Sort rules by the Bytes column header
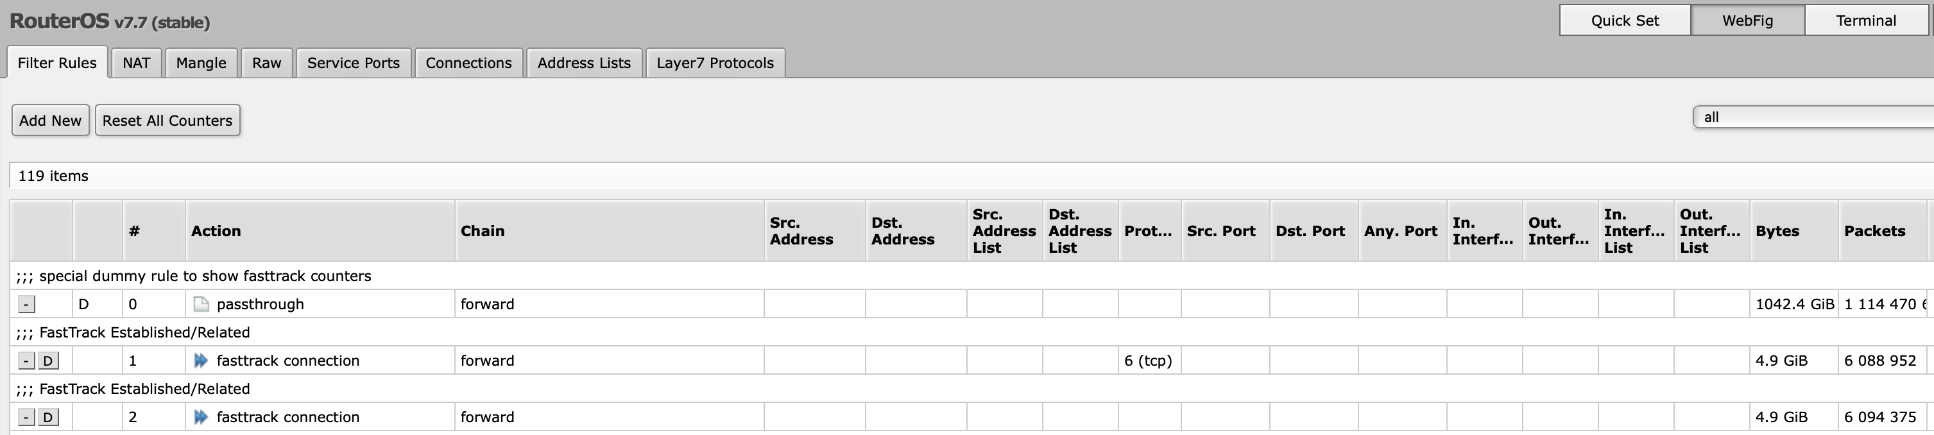 (x=1777, y=232)
